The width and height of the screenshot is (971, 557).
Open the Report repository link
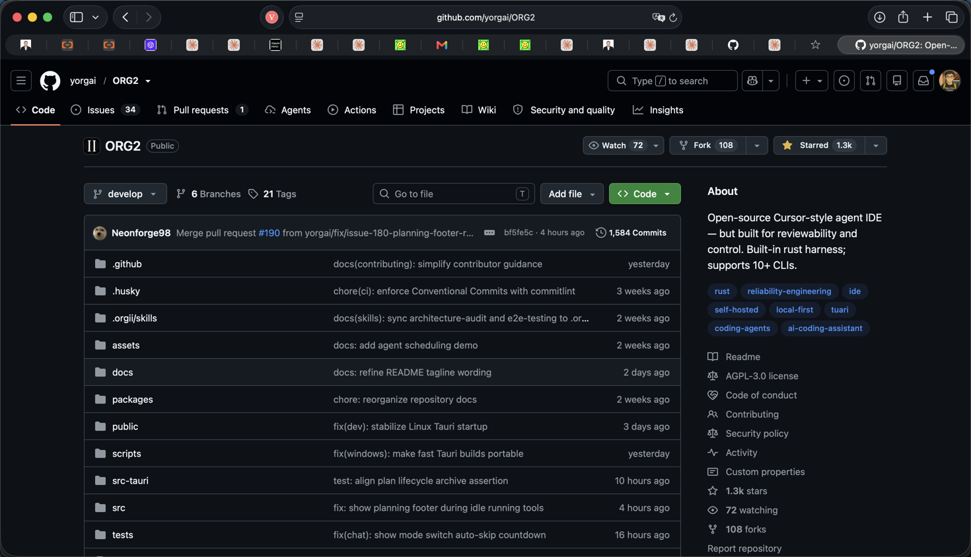pyautogui.click(x=744, y=548)
